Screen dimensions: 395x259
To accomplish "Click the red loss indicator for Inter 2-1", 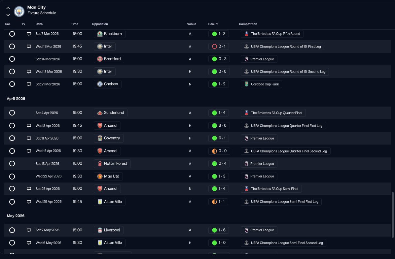I will tap(214, 46).
